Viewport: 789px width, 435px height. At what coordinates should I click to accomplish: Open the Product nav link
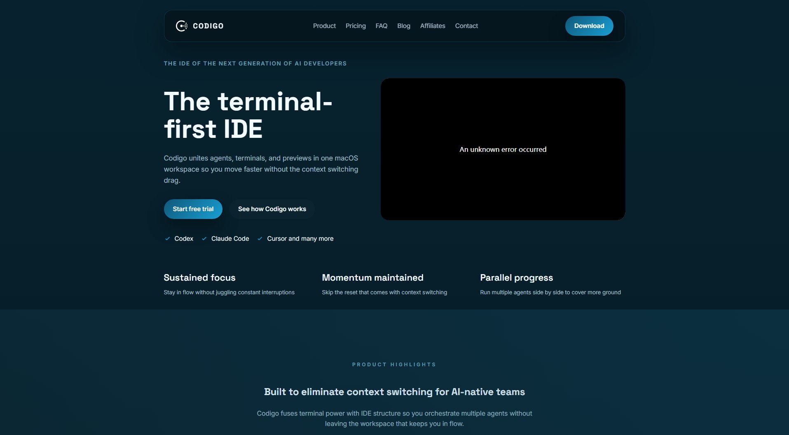point(324,26)
